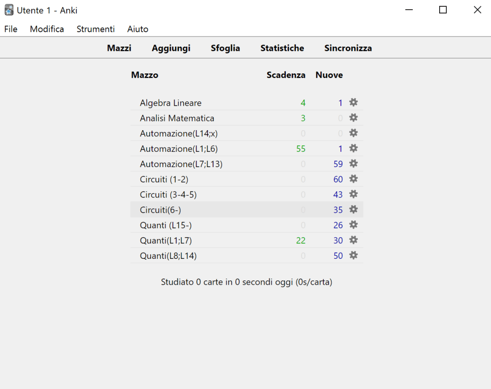Open the Quanti (L15-) deck
The image size is (491, 389).
(x=165, y=225)
